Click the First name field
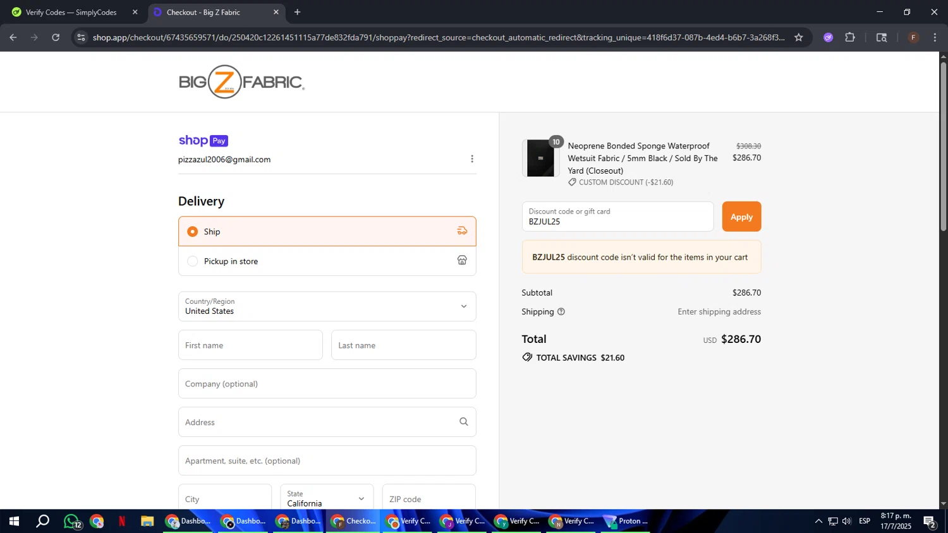The height and width of the screenshot is (533, 948). coord(250,345)
